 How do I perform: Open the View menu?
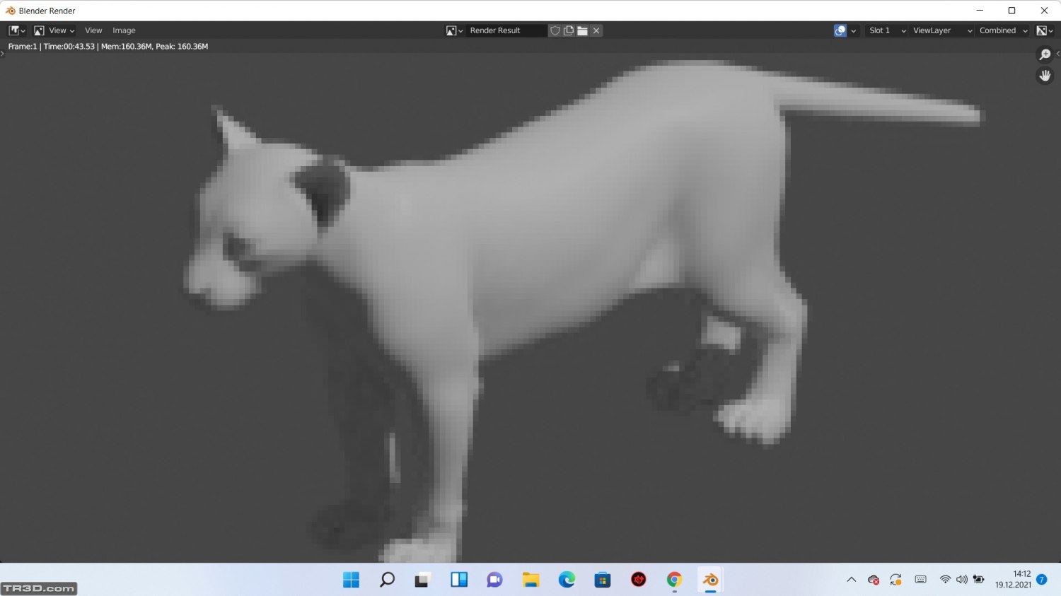93,30
